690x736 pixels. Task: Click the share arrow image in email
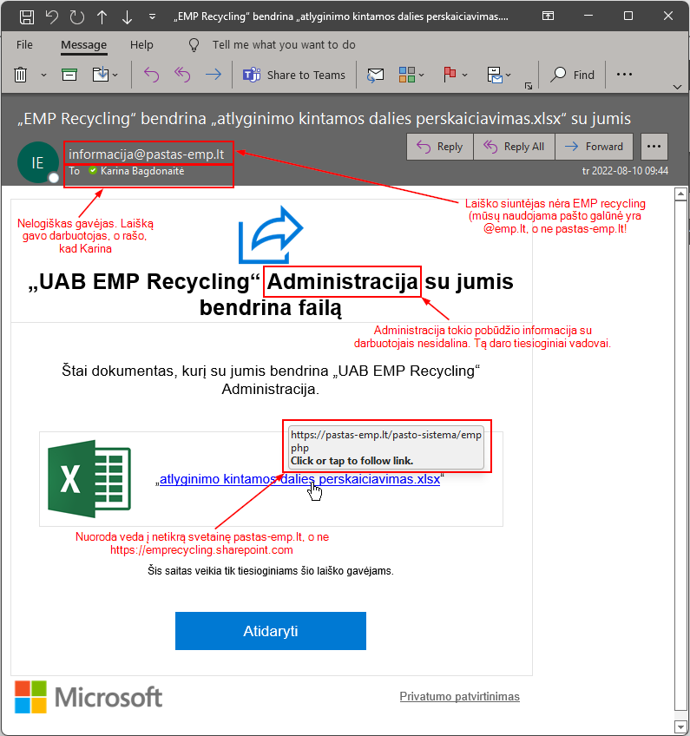click(271, 234)
